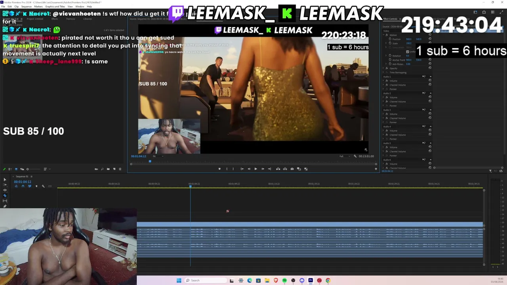Select the Ripple Edit tool
Image resolution: width=507 pixels, height=285 pixels.
click(5, 190)
